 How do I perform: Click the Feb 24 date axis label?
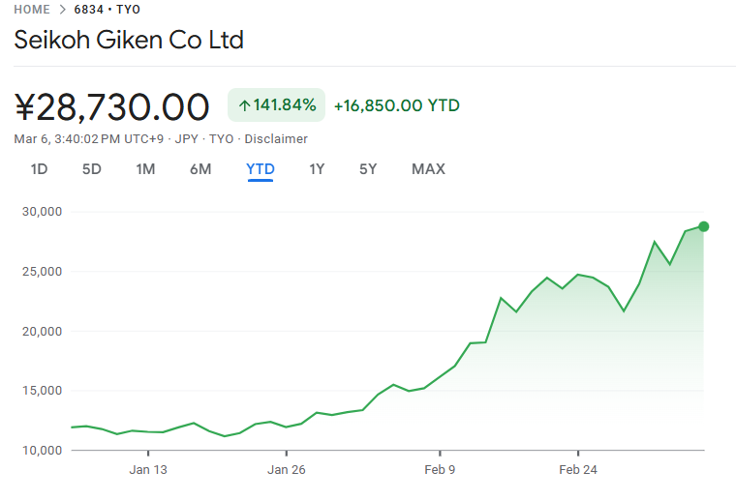pos(577,470)
